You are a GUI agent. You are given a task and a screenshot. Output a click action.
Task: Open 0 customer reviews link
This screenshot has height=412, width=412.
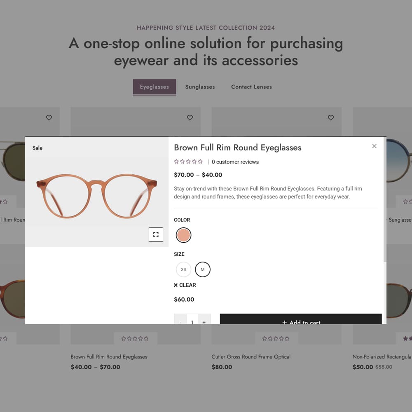click(235, 162)
